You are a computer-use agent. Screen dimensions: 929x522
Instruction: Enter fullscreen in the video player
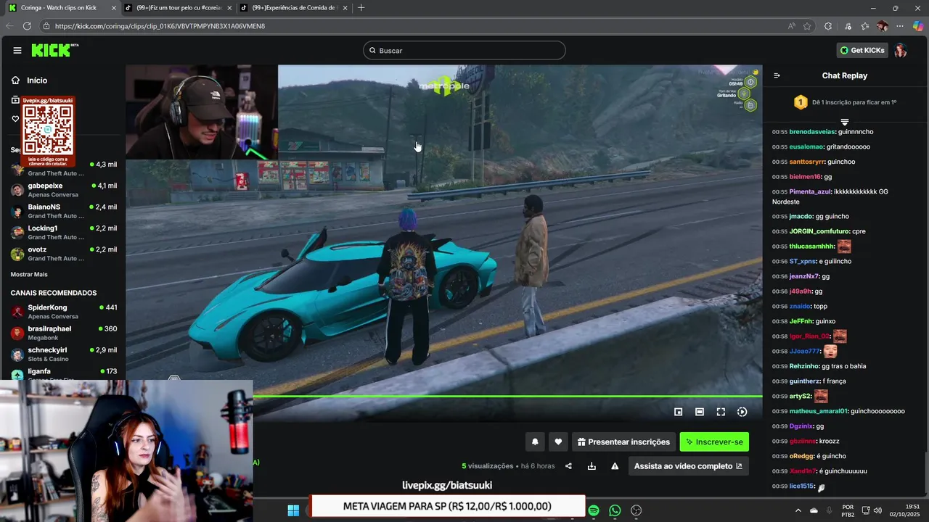(x=721, y=412)
